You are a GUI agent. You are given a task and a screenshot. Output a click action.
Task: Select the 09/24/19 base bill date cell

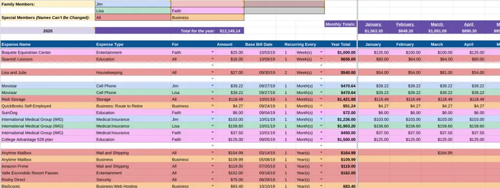click(260, 106)
